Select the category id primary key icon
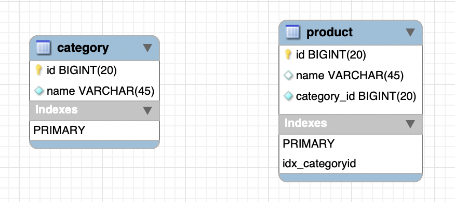The width and height of the screenshot is (455, 202). tap(38, 70)
